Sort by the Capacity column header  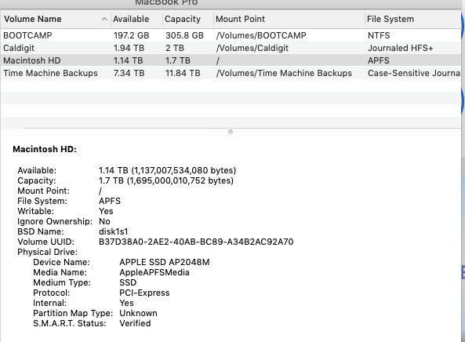tap(188, 19)
